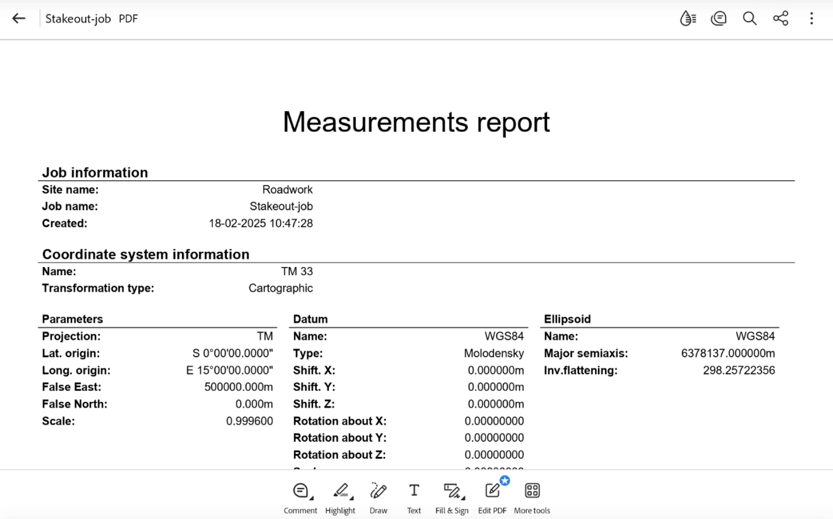Viewport: 833px width, 519px height.
Task: Enable Liquid Mode reading view
Action: (688, 19)
